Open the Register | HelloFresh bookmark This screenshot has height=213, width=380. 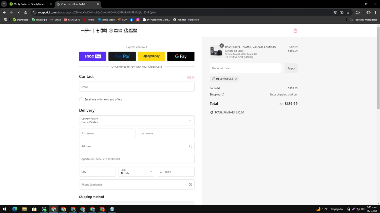(x=186, y=20)
